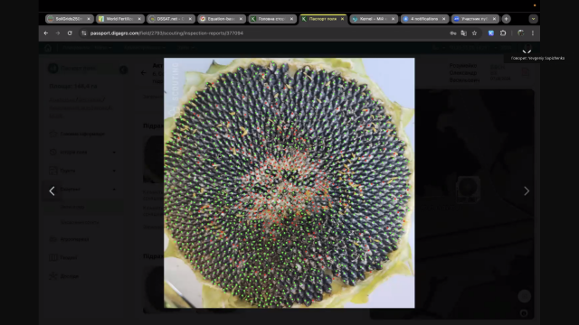This screenshot has width=579, height=325.
Task: Open the browser profile avatar
Action: coord(521,33)
